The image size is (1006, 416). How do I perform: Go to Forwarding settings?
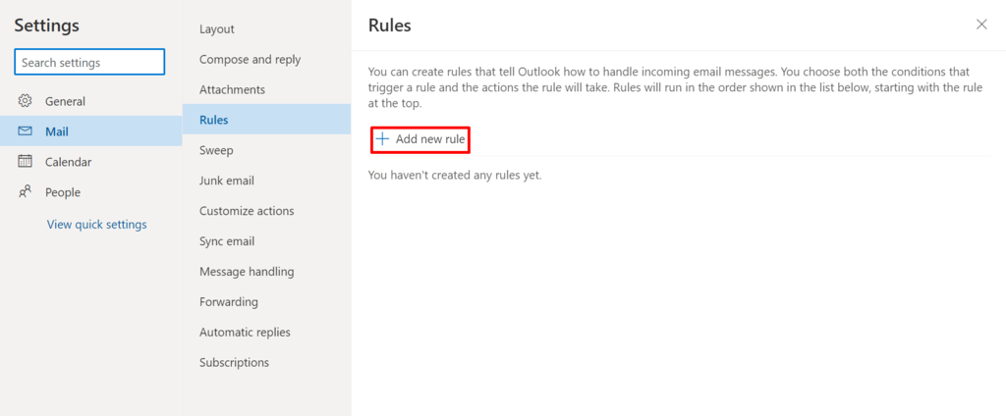click(229, 302)
